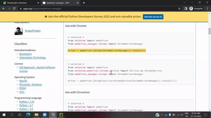Open the Windows Start menu

[x=4, y=115]
